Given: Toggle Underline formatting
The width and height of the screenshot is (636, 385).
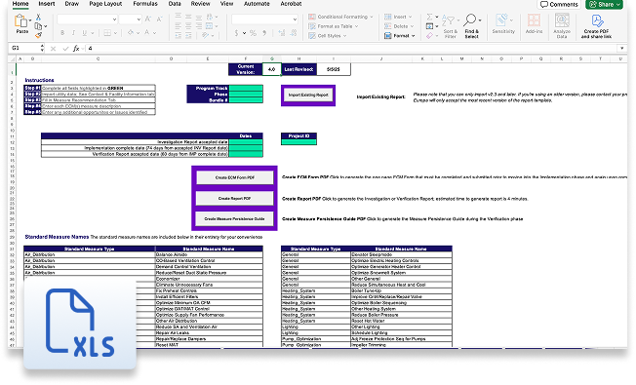Looking at the screenshot, I should (x=84, y=33).
